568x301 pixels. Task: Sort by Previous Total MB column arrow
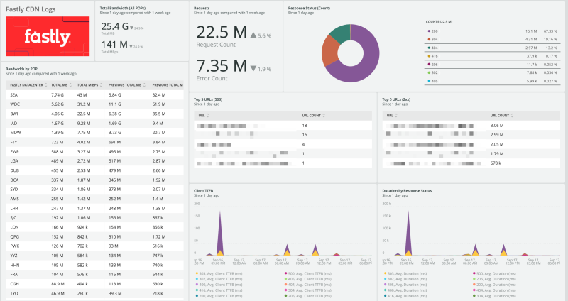tap(145, 84)
